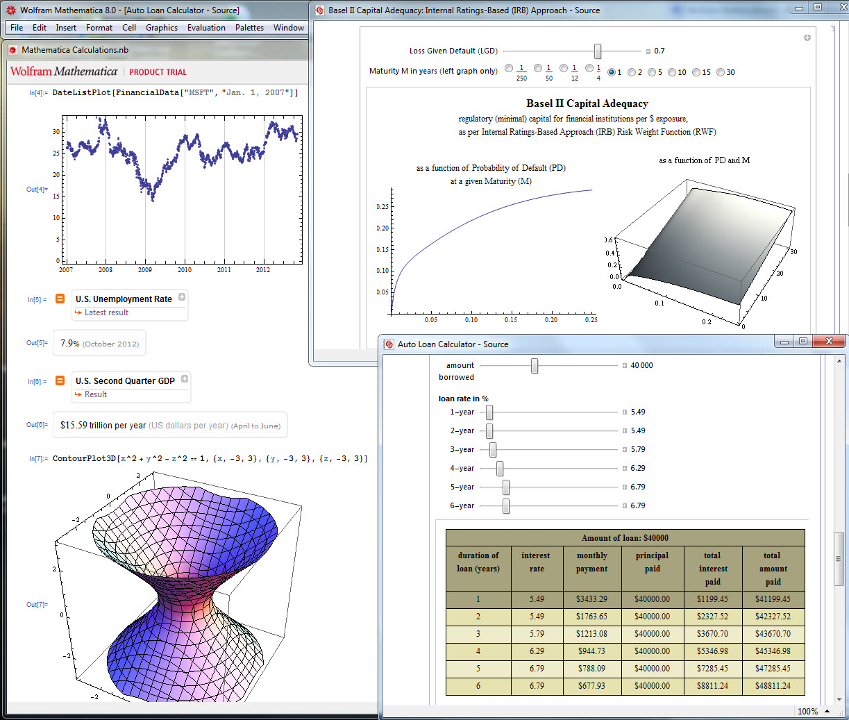This screenshot has width=849, height=720.
Task: Click plus icon in U.S. Second Quarter GDP box
Action: pos(185,379)
